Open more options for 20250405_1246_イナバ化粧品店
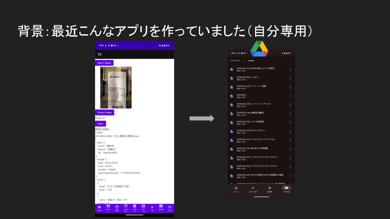 tap(290, 122)
